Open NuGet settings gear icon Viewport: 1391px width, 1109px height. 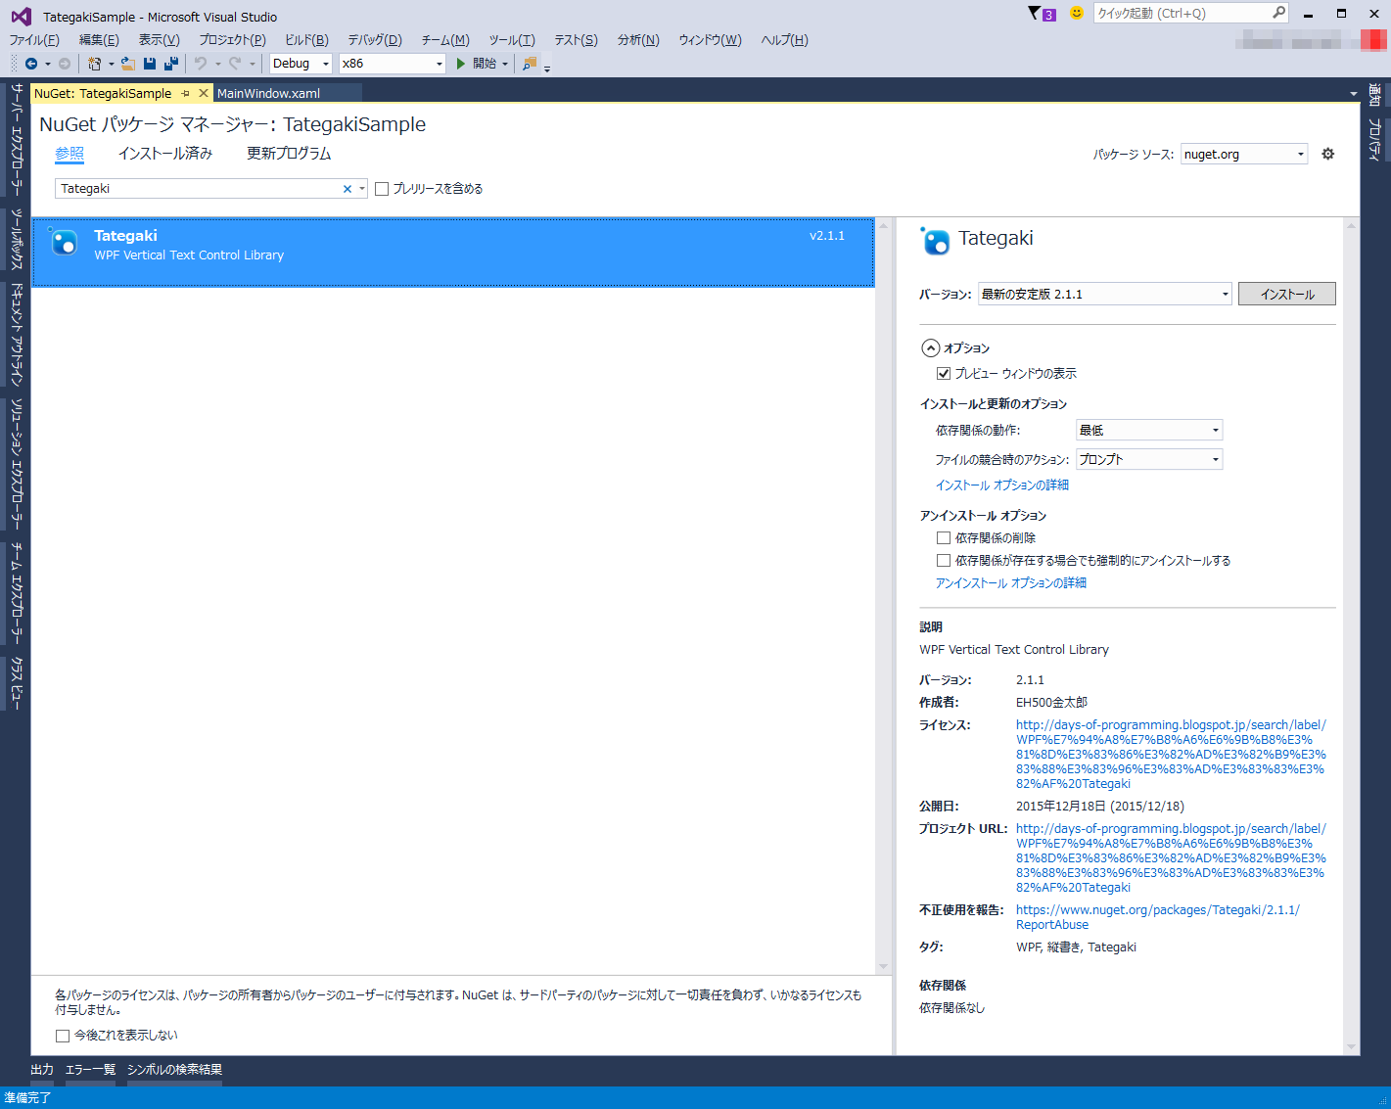(1328, 154)
